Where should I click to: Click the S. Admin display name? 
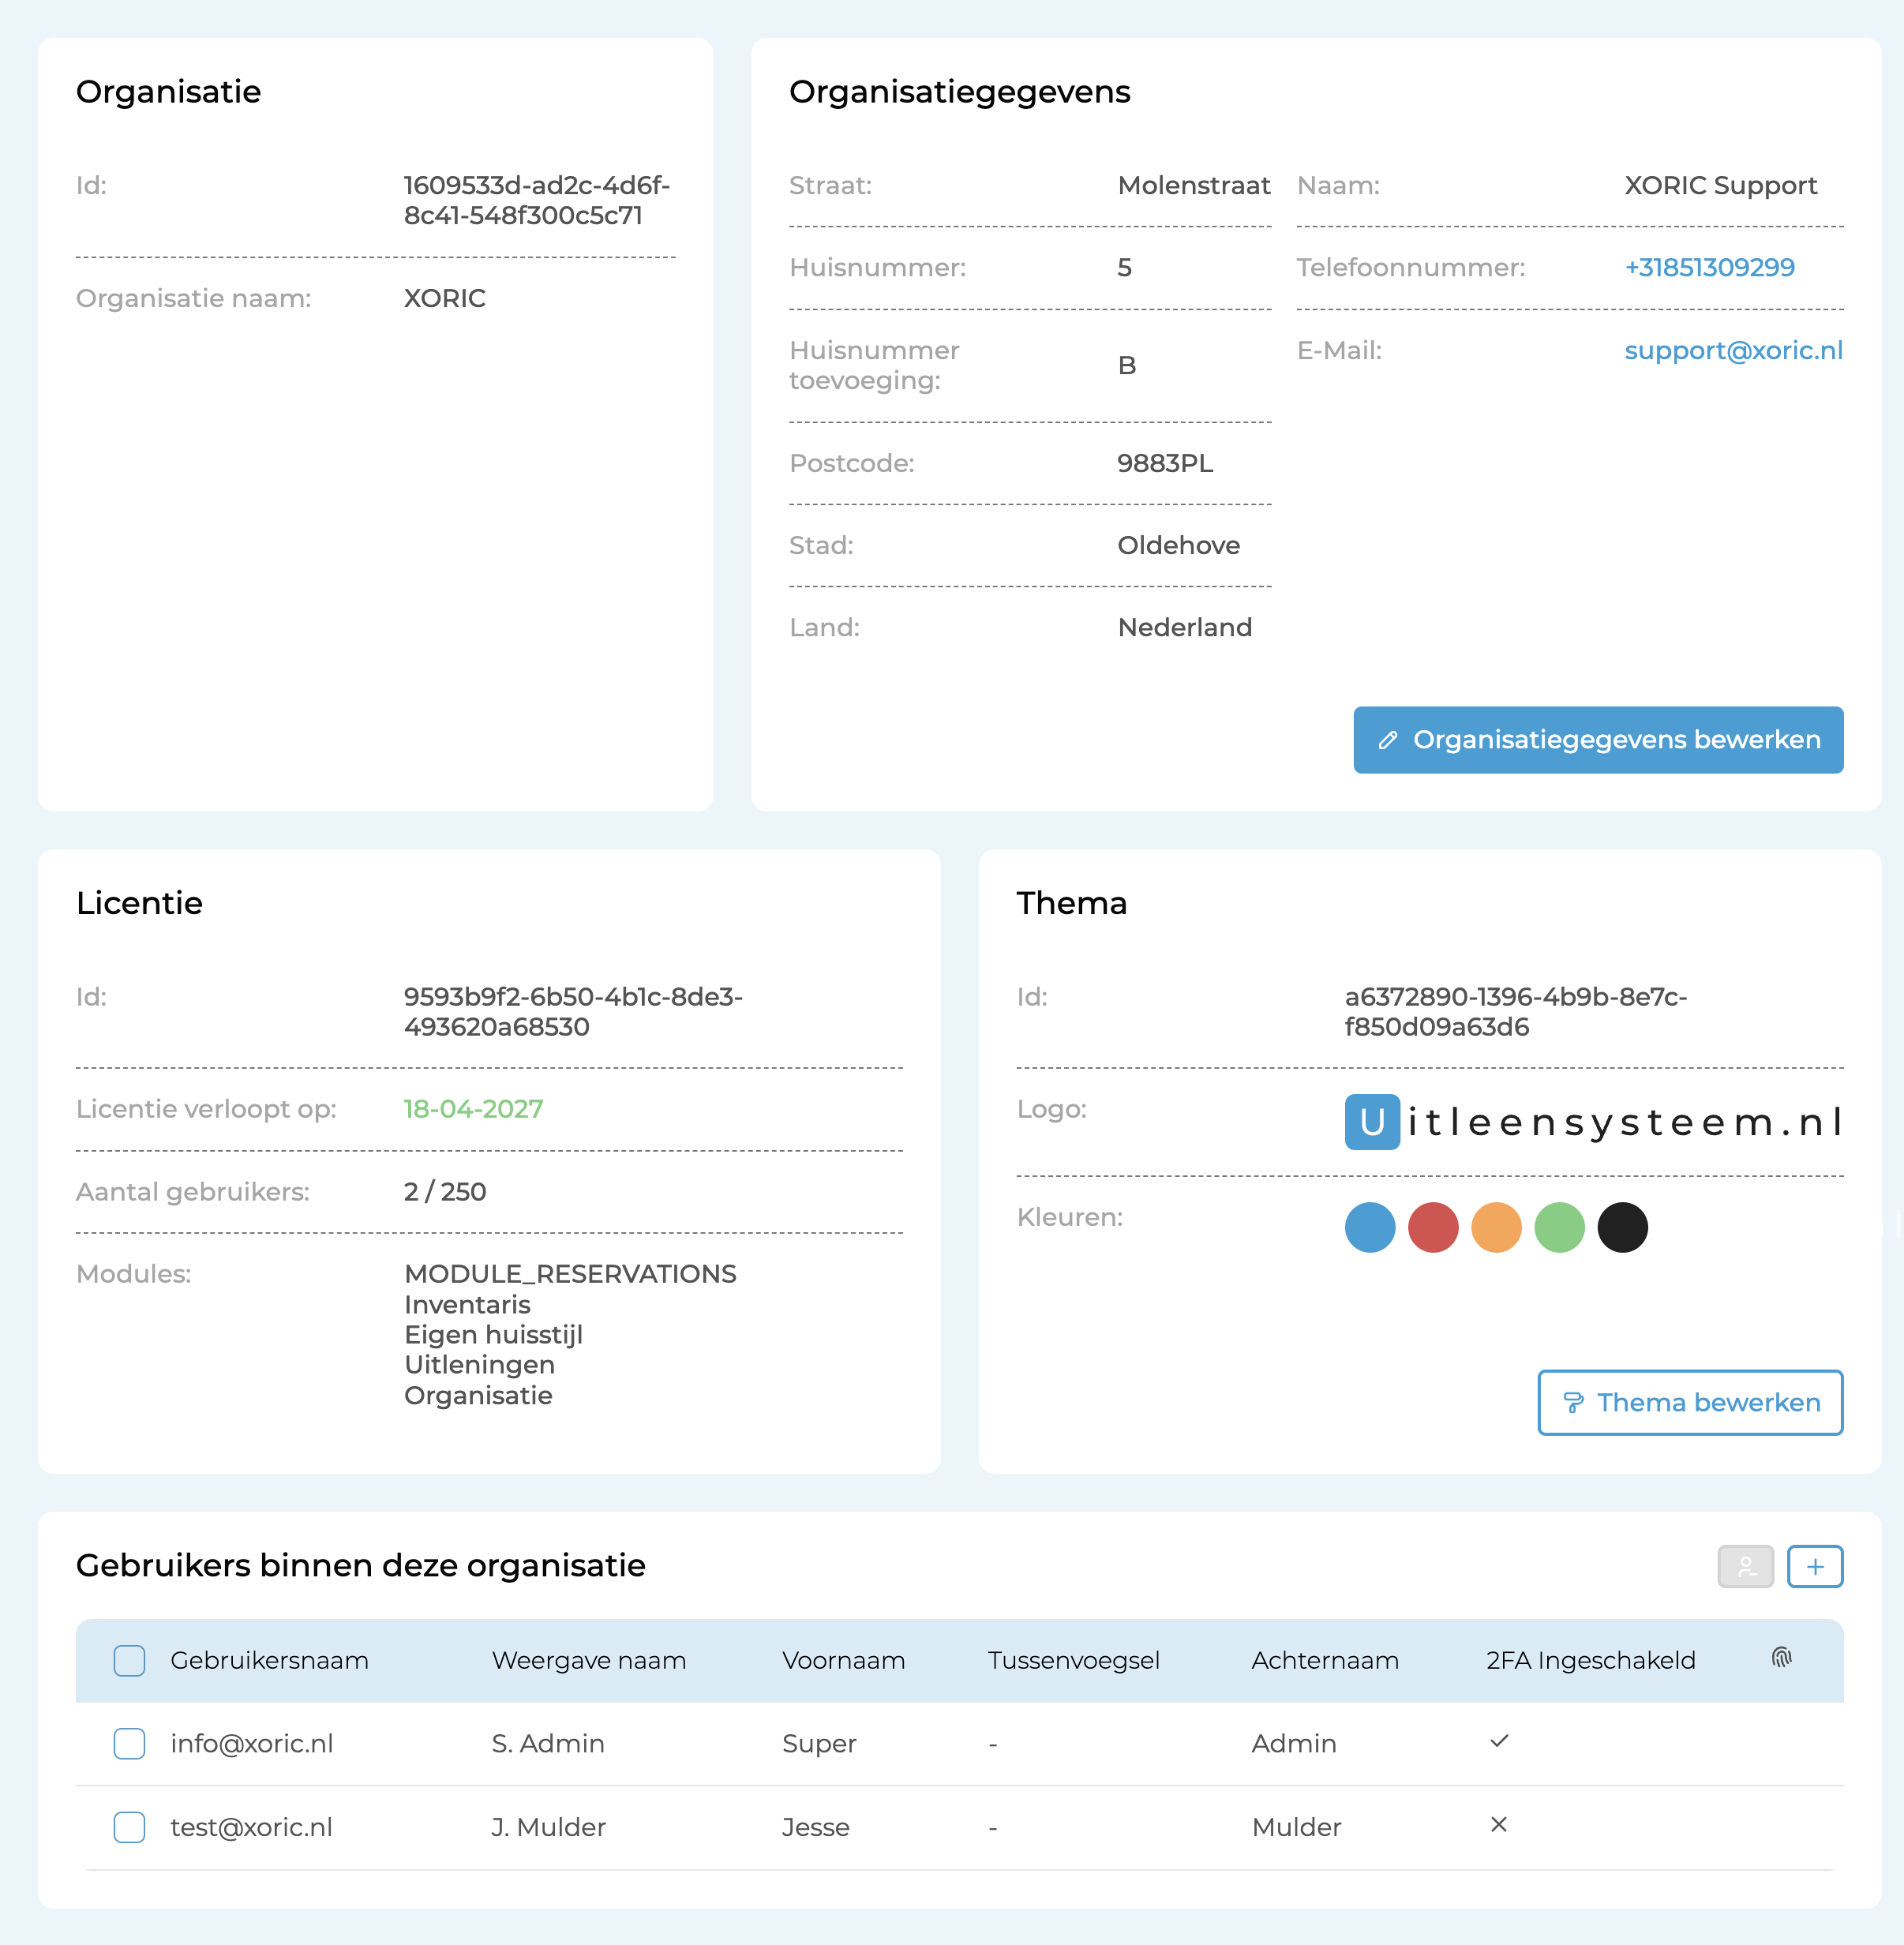tap(548, 1743)
